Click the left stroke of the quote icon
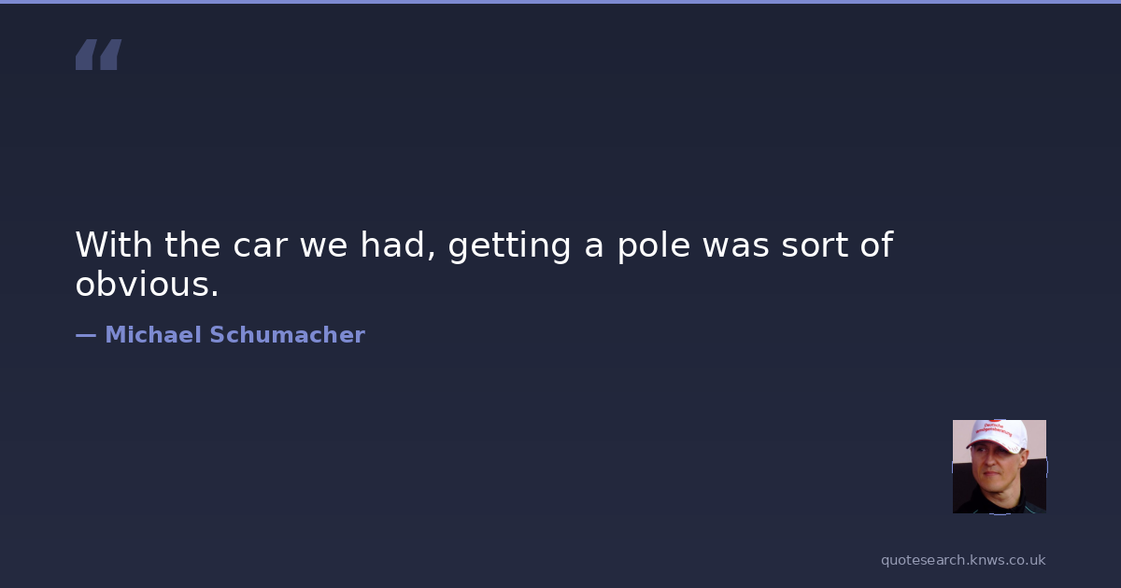Image resolution: width=1121 pixels, height=588 pixels. pos(86,55)
